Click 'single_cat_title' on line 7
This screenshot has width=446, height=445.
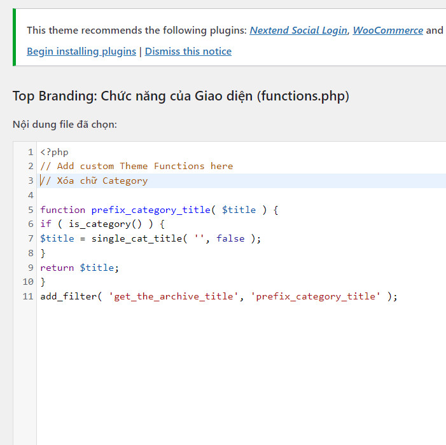click(137, 238)
